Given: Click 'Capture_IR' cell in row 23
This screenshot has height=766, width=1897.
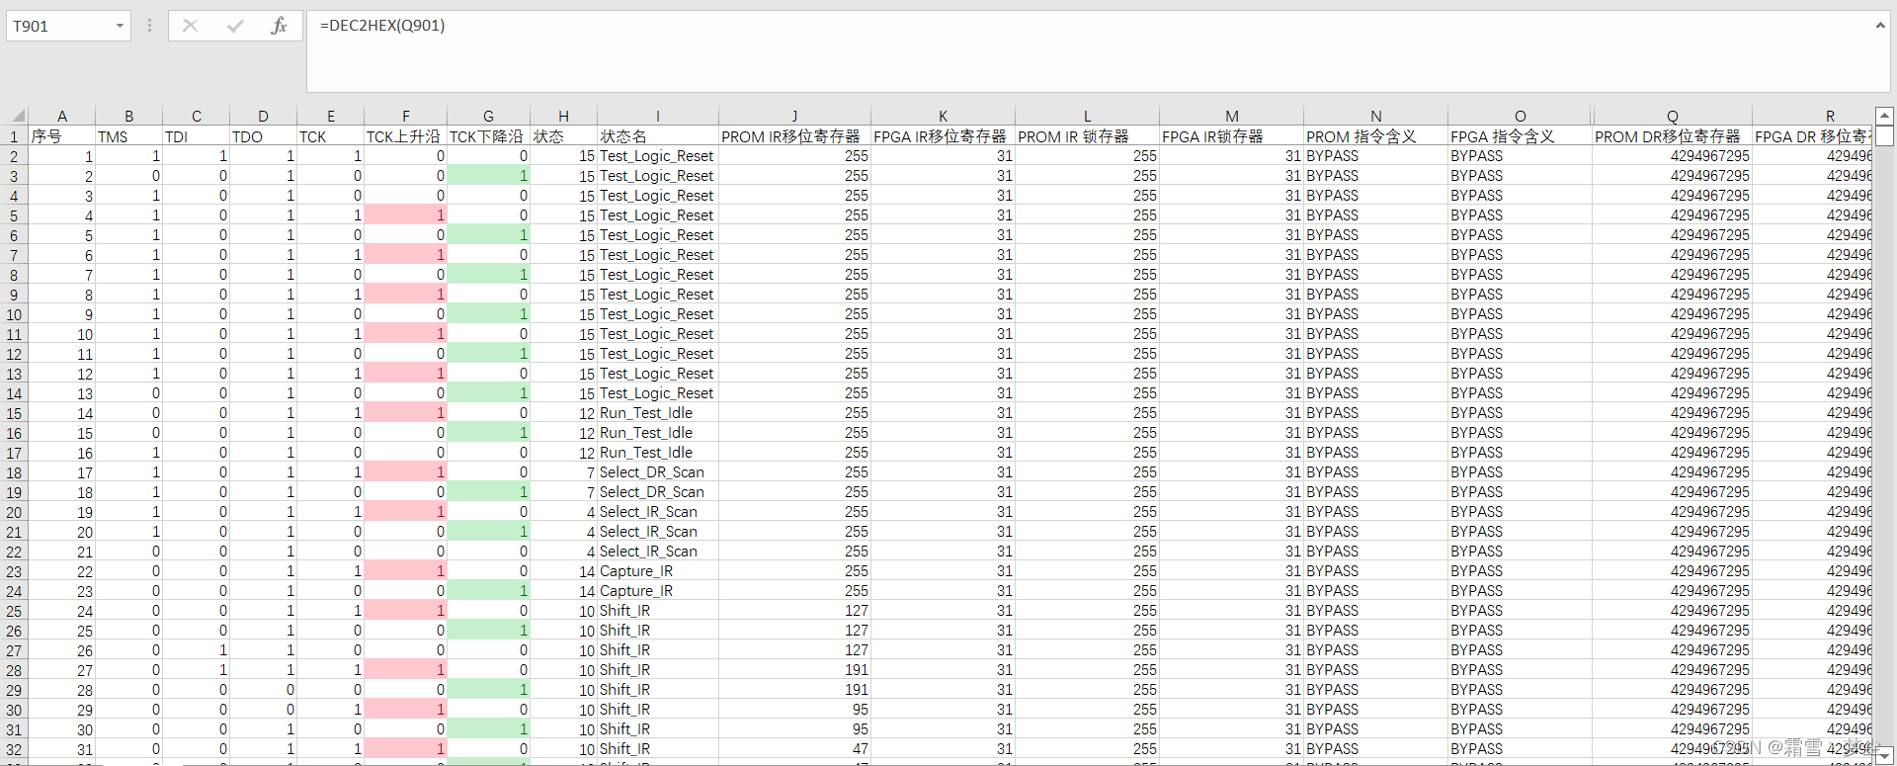Looking at the screenshot, I should coord(657,571).
